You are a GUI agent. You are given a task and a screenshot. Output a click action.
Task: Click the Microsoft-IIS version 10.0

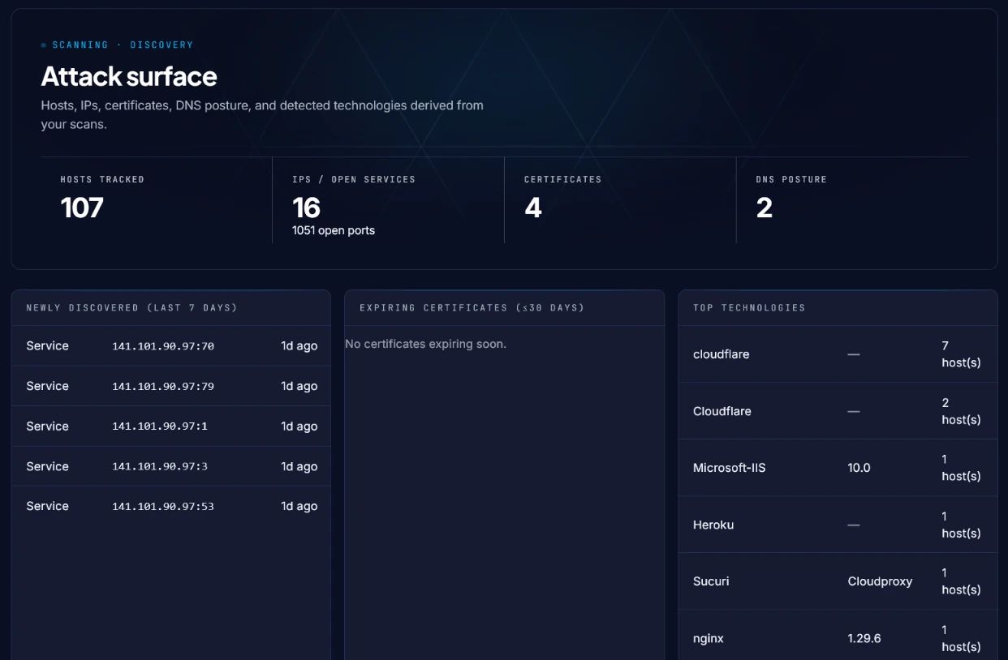coord(859,468)
